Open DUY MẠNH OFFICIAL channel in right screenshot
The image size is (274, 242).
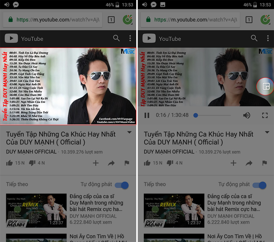pos(169,152)
